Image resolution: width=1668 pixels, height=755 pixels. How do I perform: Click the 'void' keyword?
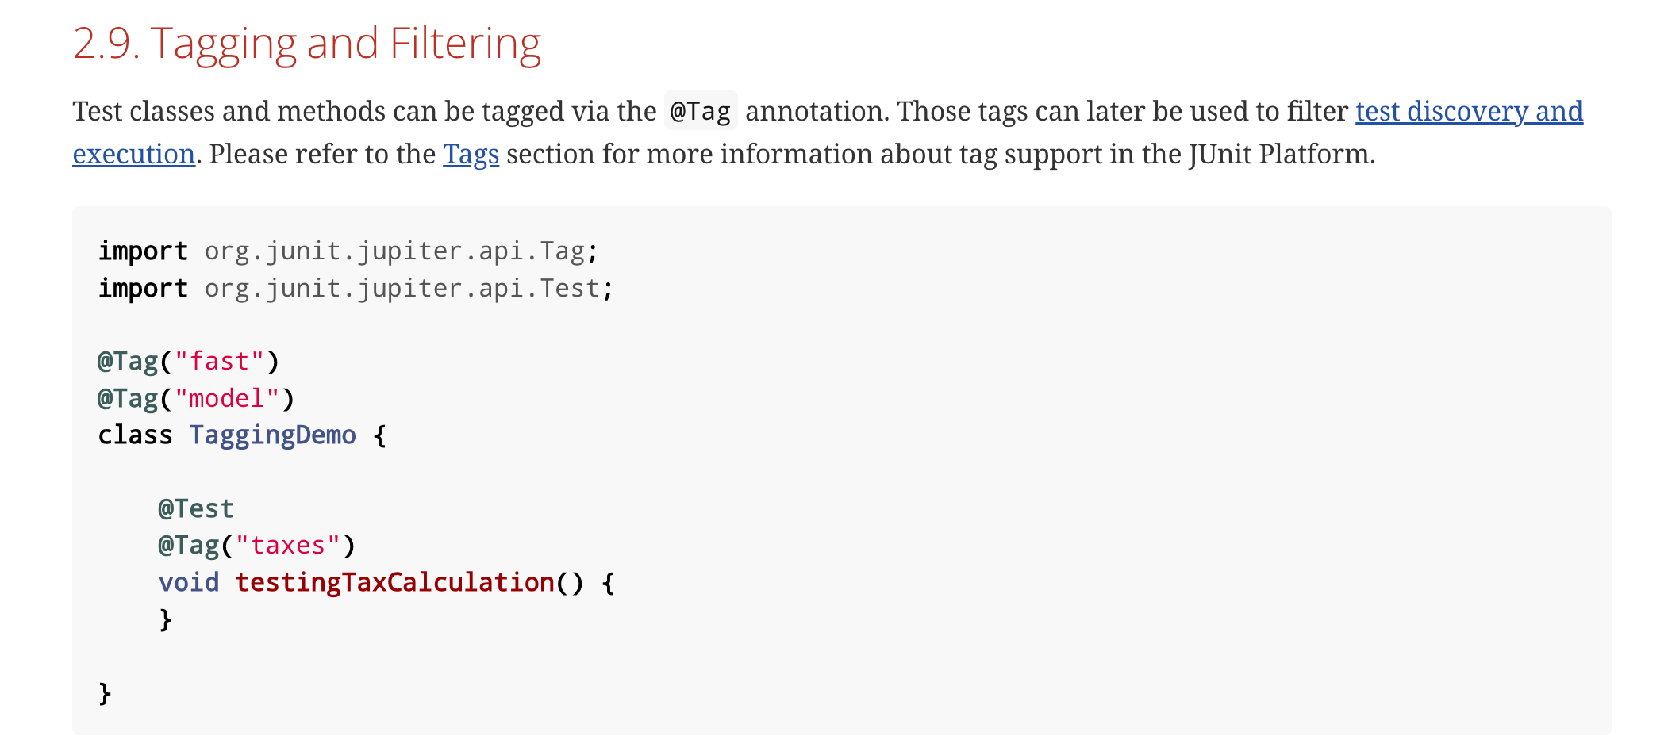point(189,583)
